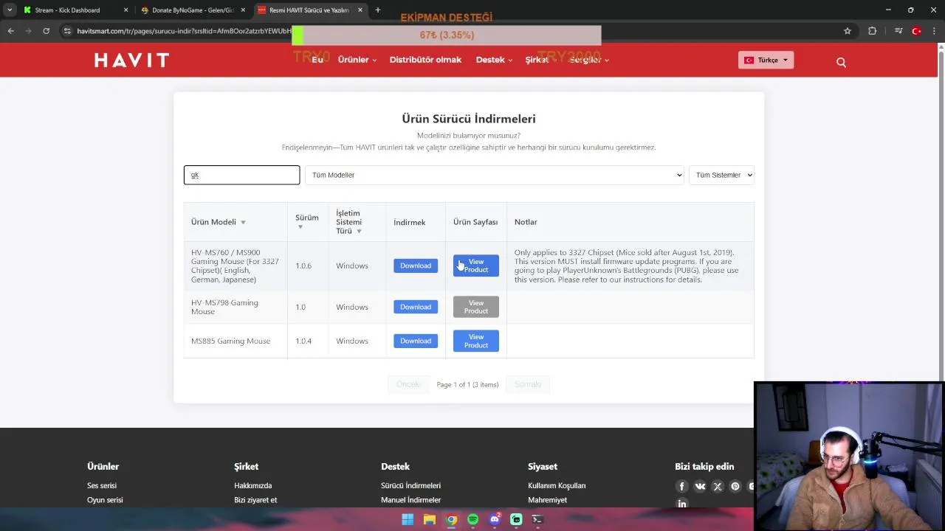Click the Önceki pagination button
The height and width of the screenshot is (531, 945).
408,384
